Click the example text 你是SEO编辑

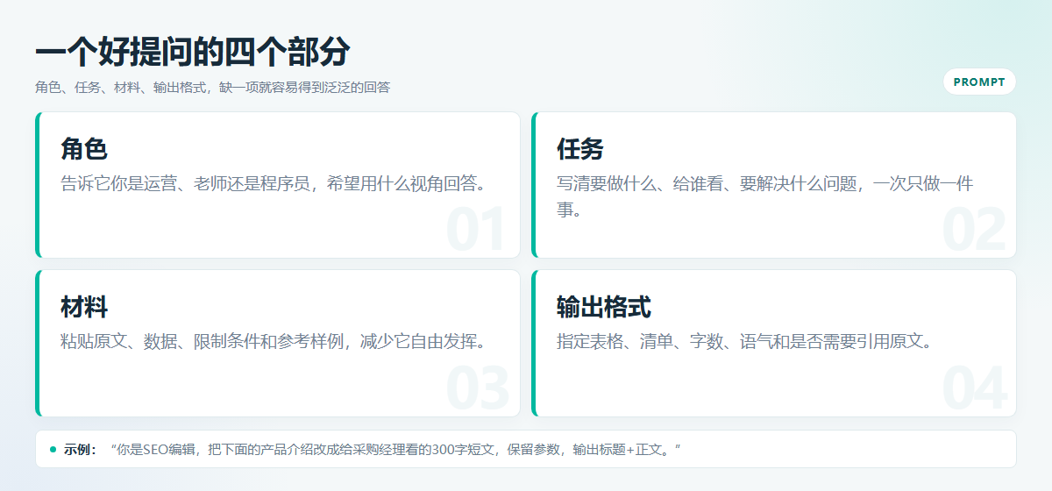(396, 450)
